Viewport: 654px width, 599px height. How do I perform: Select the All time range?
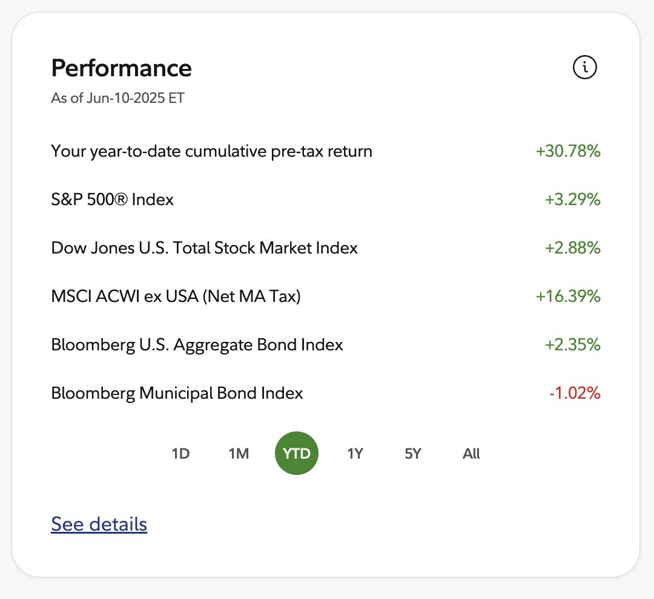click(471, 453)
